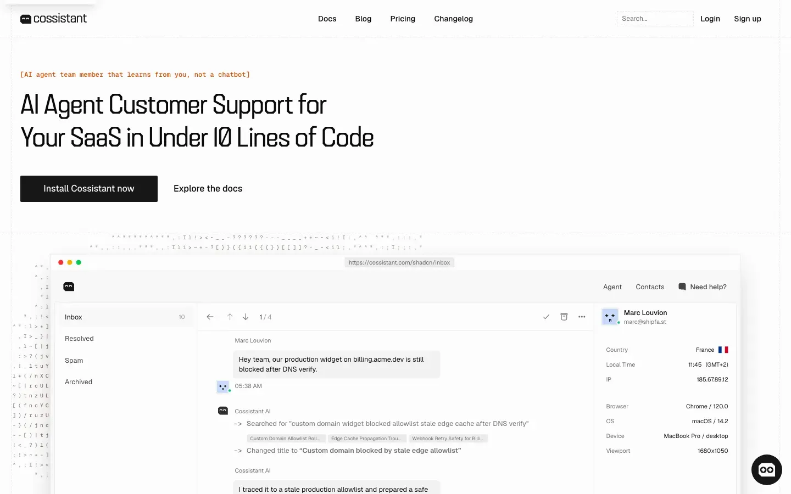The height and width of the screenshot is (494, 791).
Task: Click the main hero headline
Action: click(197, 121)
